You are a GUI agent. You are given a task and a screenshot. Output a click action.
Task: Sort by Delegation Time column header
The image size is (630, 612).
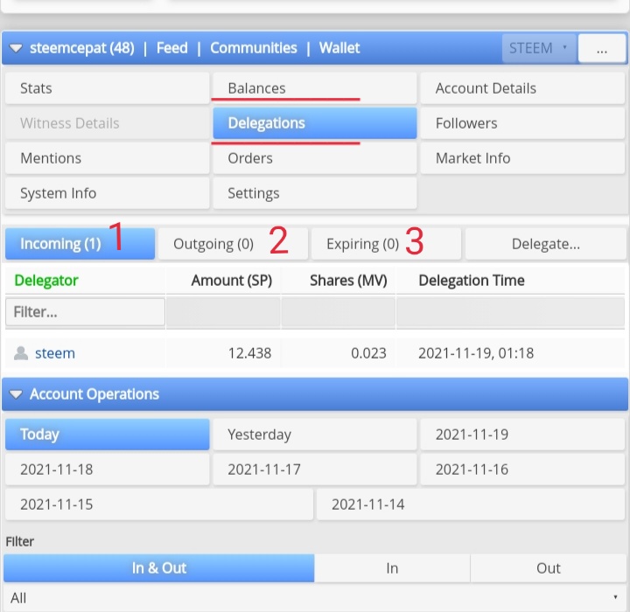[472, 281]
